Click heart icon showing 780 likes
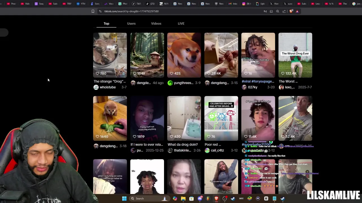 pyautogui.click(x=97, y=73)
